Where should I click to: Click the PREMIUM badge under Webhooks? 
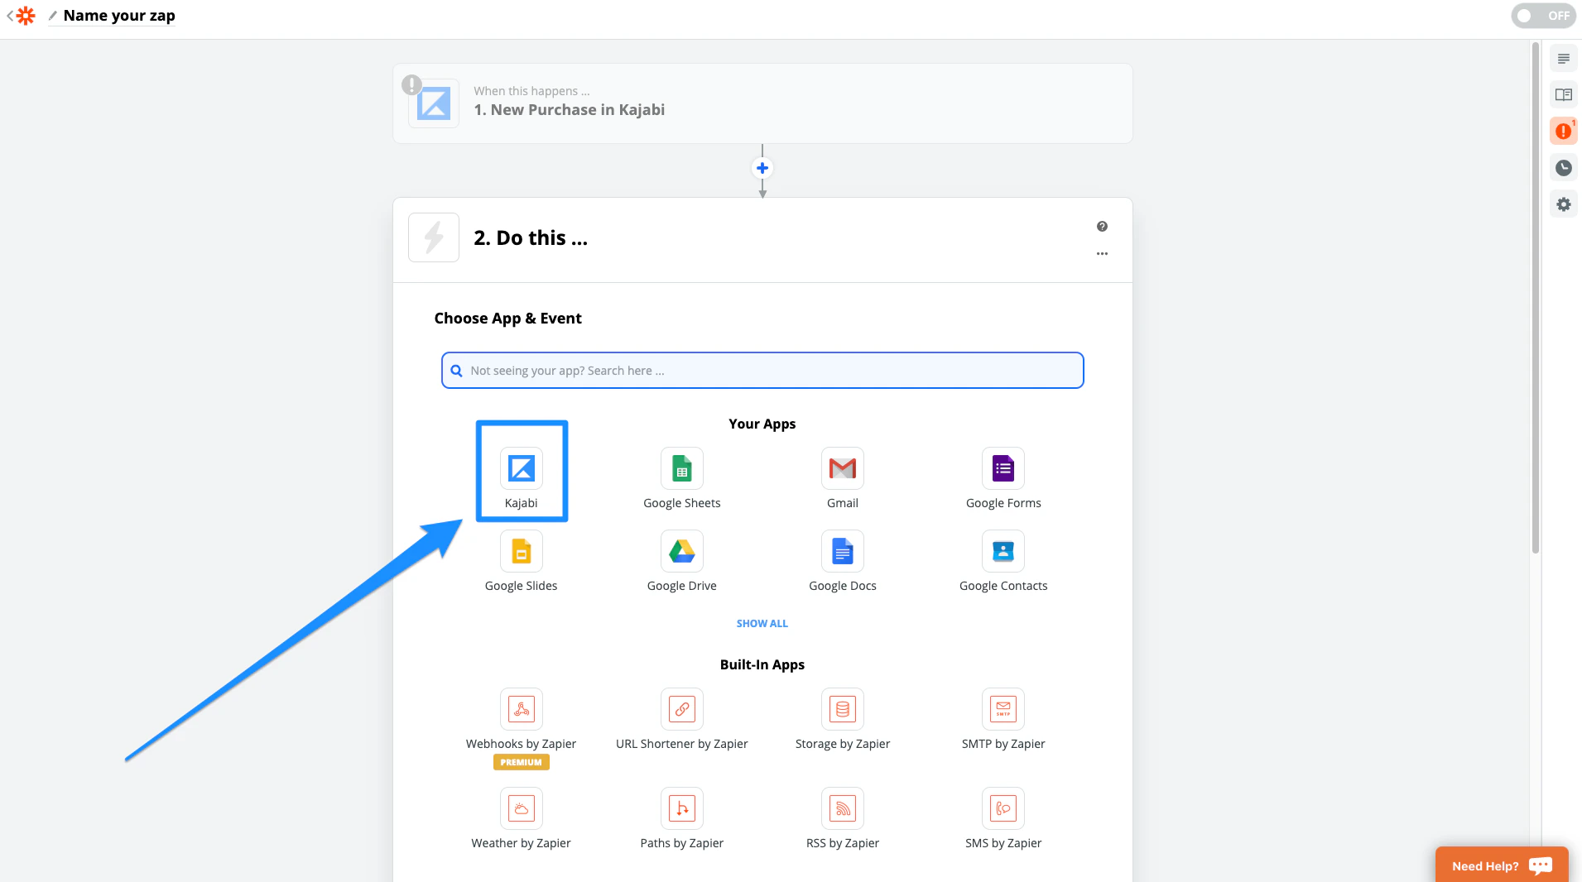point(522,762)
